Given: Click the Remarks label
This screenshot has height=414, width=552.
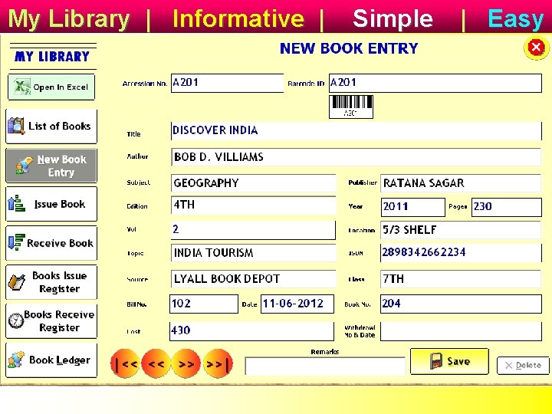Looking at the screenshot, I should click(x=325, y=352).
